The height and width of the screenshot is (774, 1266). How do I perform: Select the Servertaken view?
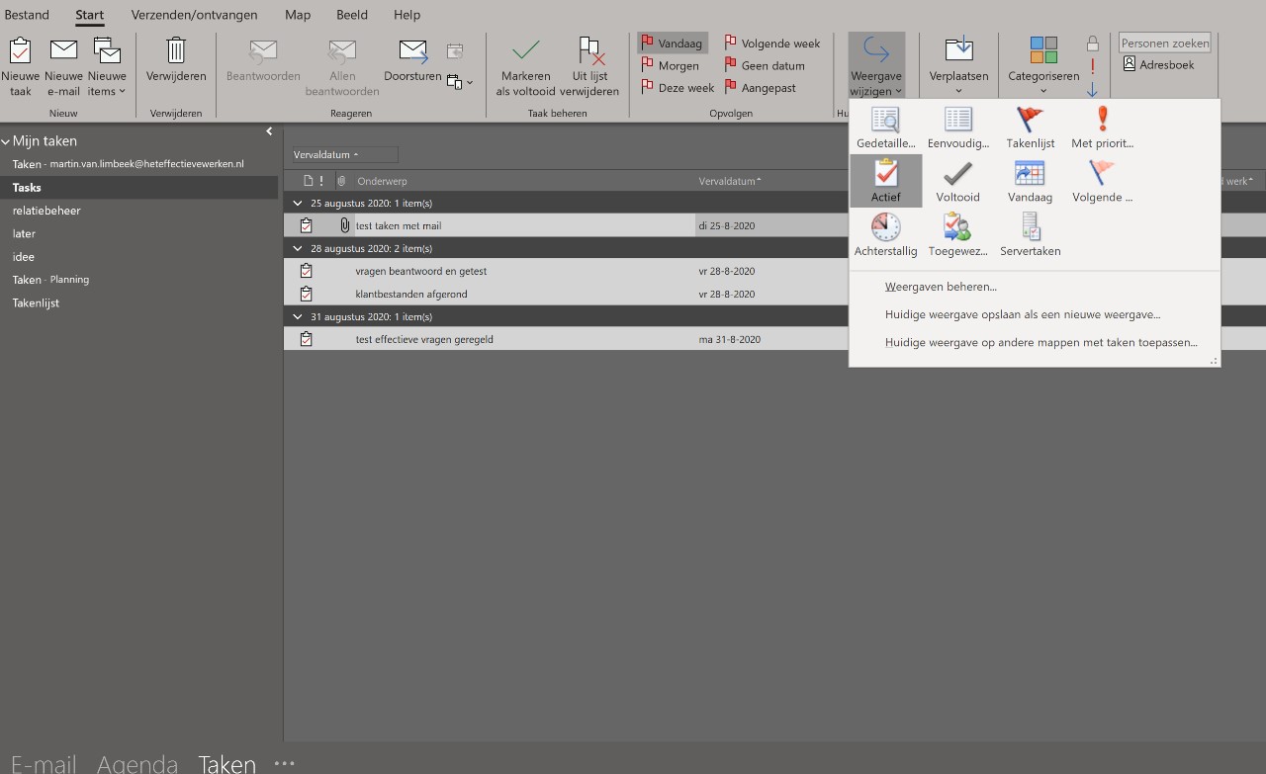1030,235
